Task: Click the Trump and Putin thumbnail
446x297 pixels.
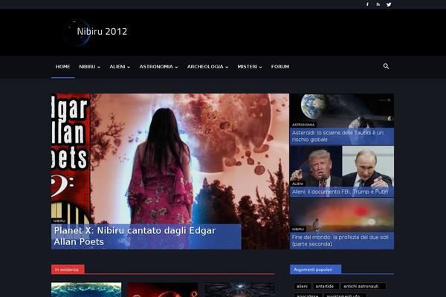Action: (342, 165)
